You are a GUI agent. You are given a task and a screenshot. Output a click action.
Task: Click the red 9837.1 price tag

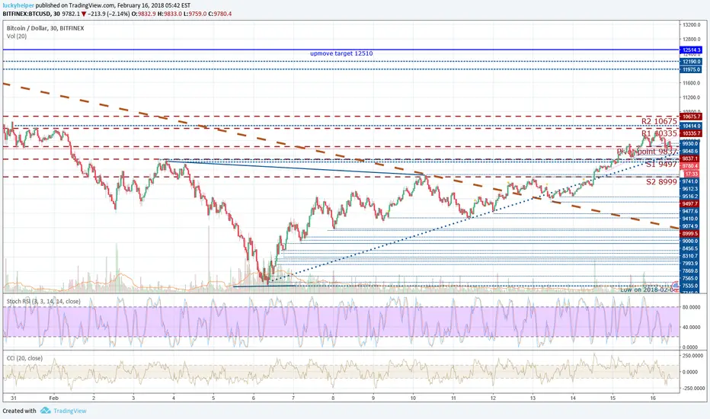[690, 159]
